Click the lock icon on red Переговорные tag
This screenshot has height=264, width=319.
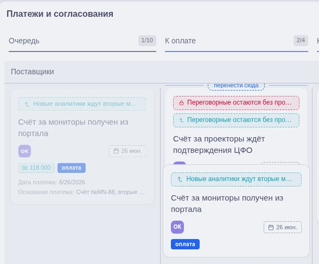181,103
